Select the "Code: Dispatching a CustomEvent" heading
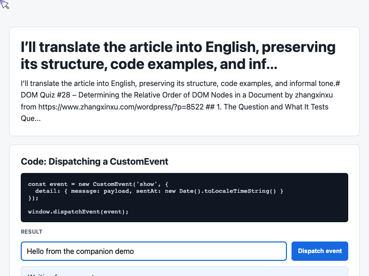 [95, 161]
